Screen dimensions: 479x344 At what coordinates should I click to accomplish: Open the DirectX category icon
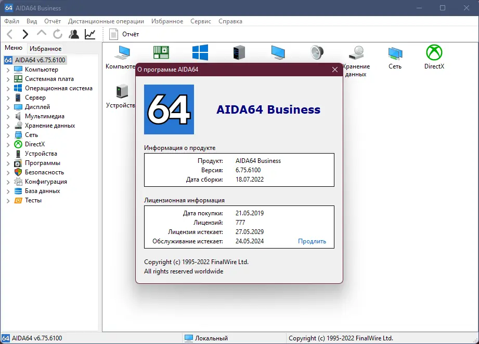[x=434, y=52]
